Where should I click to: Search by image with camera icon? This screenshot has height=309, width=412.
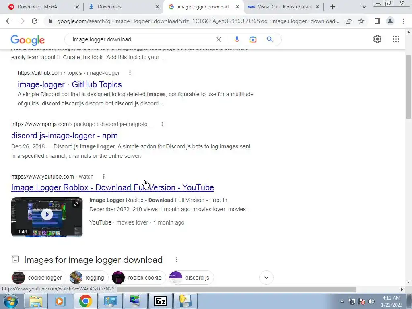253,39
